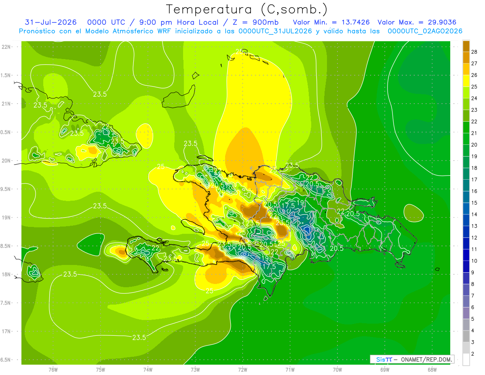Click the legend value label '15'

point(474,203)
